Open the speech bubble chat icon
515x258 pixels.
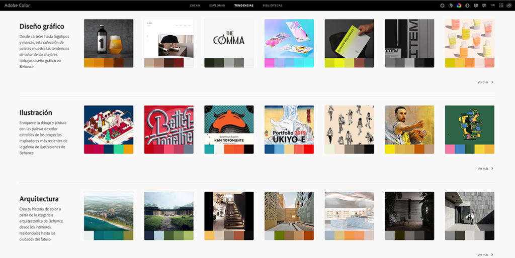click(484, 6)
